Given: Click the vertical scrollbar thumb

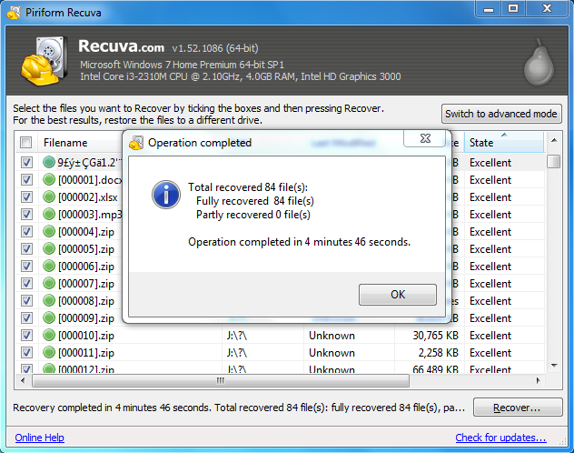Looking at the screenshot, I should click(554, 161).
